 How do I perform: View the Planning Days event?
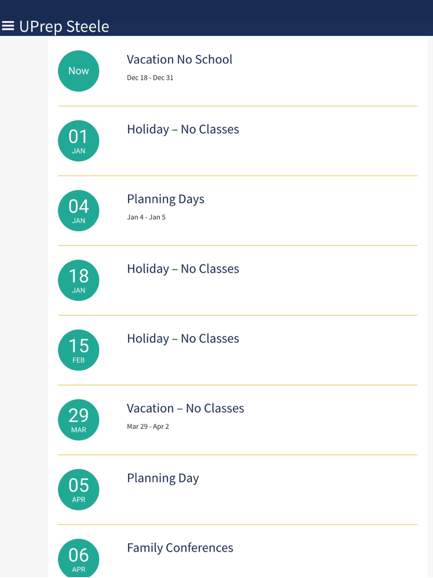pyautogui.click(x=165, y=199)
